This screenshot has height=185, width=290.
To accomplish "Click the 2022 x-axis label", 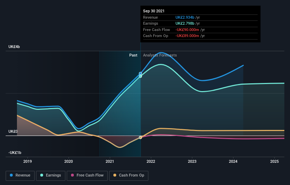I will [x=151, y=161].
